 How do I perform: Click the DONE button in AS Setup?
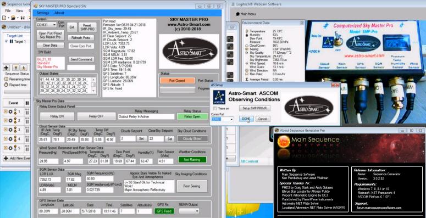tap(246, 119)
